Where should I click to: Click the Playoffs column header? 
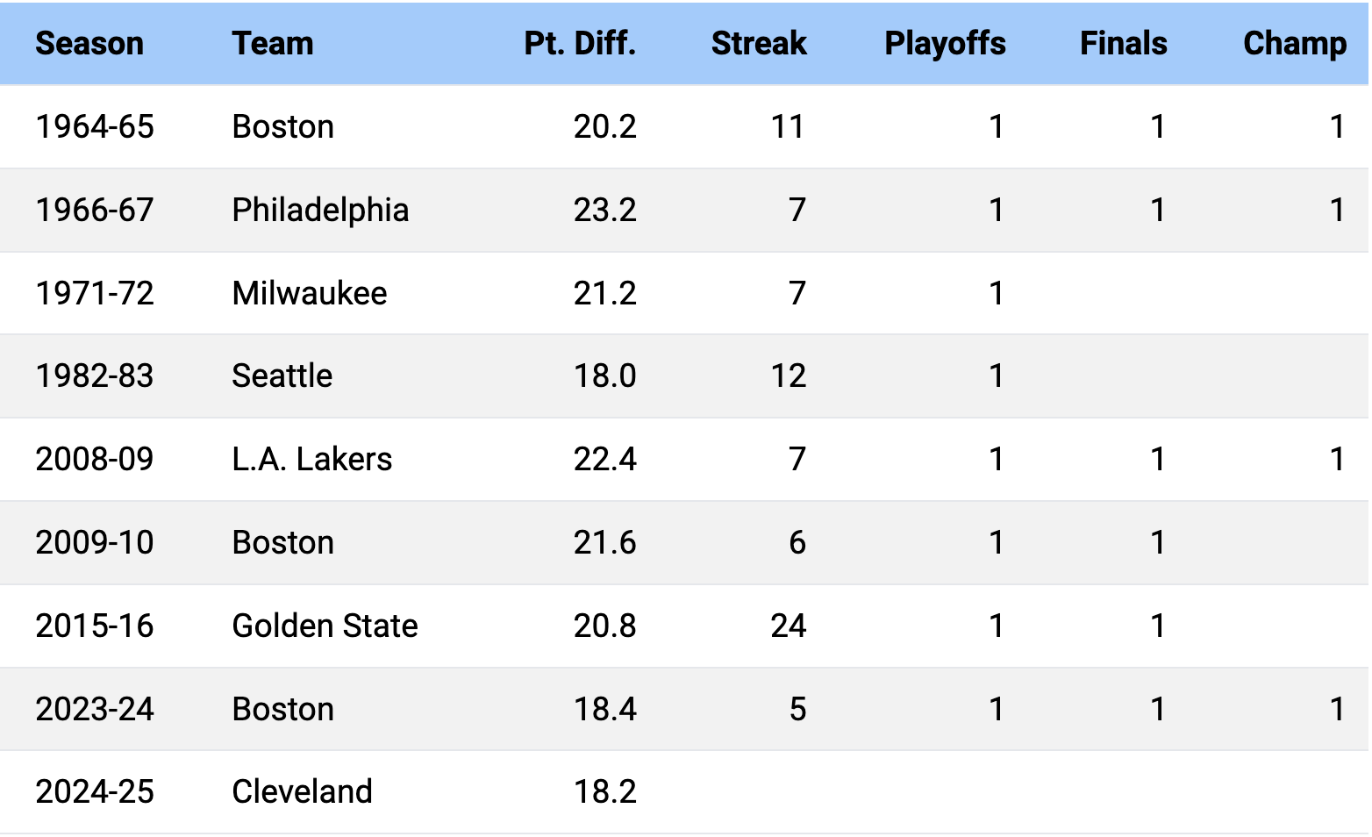coord(945,43)
